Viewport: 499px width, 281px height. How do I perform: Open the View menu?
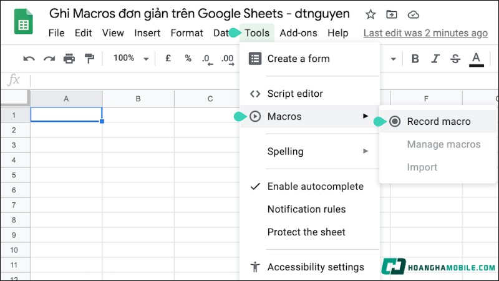113,33
